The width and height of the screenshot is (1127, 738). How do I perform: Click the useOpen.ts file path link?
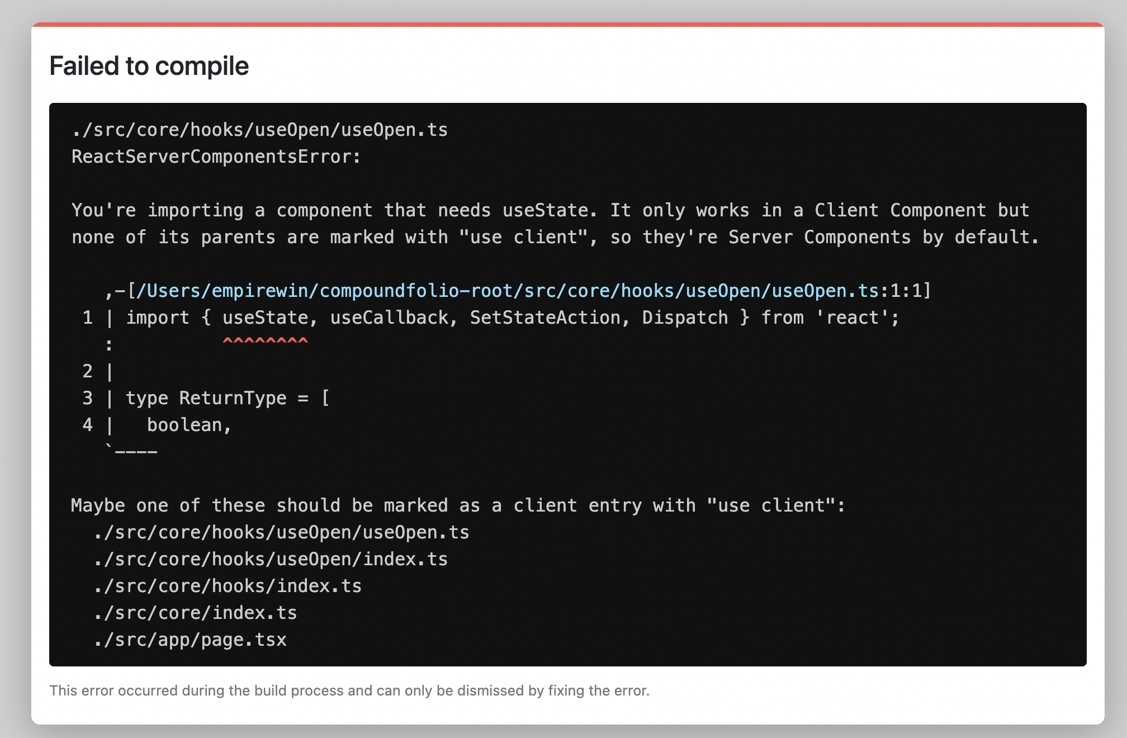click(508, 291)
